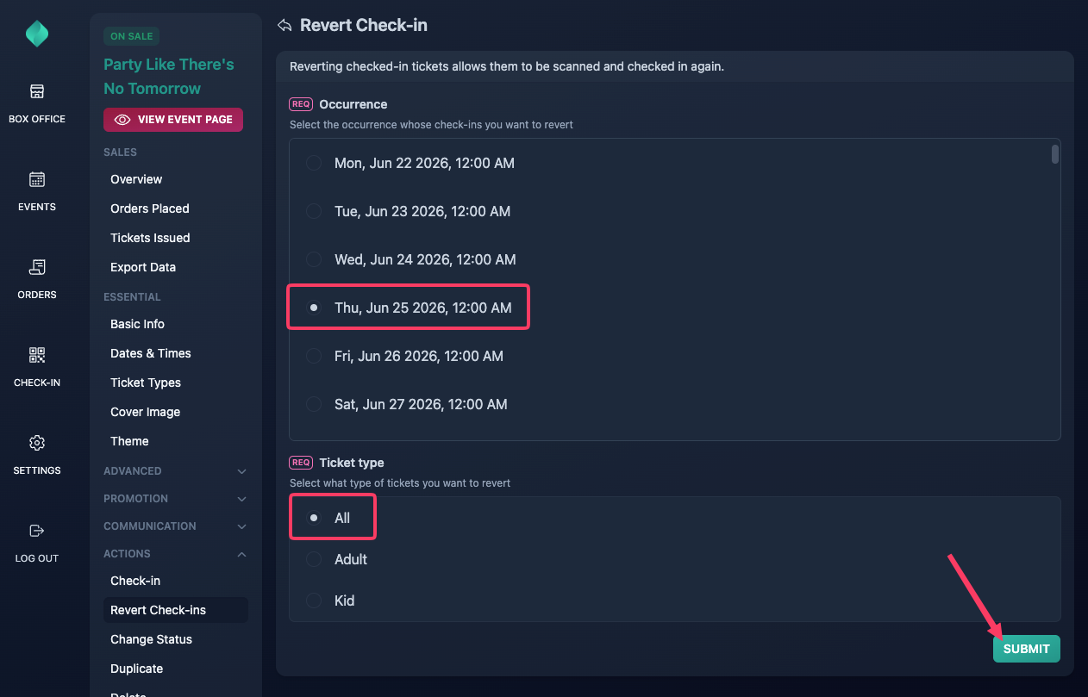Screen dimensions: 1088x697
Task: Expand the Advanced section
Action: tap(176, 471)
